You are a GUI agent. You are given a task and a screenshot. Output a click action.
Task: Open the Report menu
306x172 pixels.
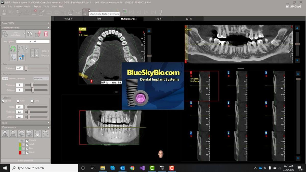tap(37, 6)
